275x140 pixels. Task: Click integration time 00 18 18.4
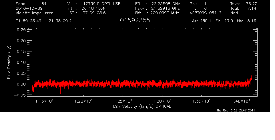93,8
